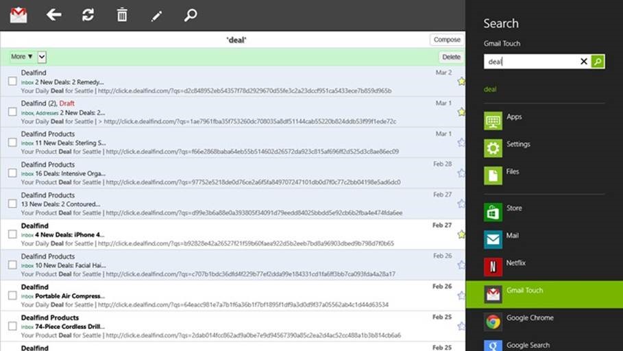
Task: Expand the More dropdown menu
Action: coord(22,57)
